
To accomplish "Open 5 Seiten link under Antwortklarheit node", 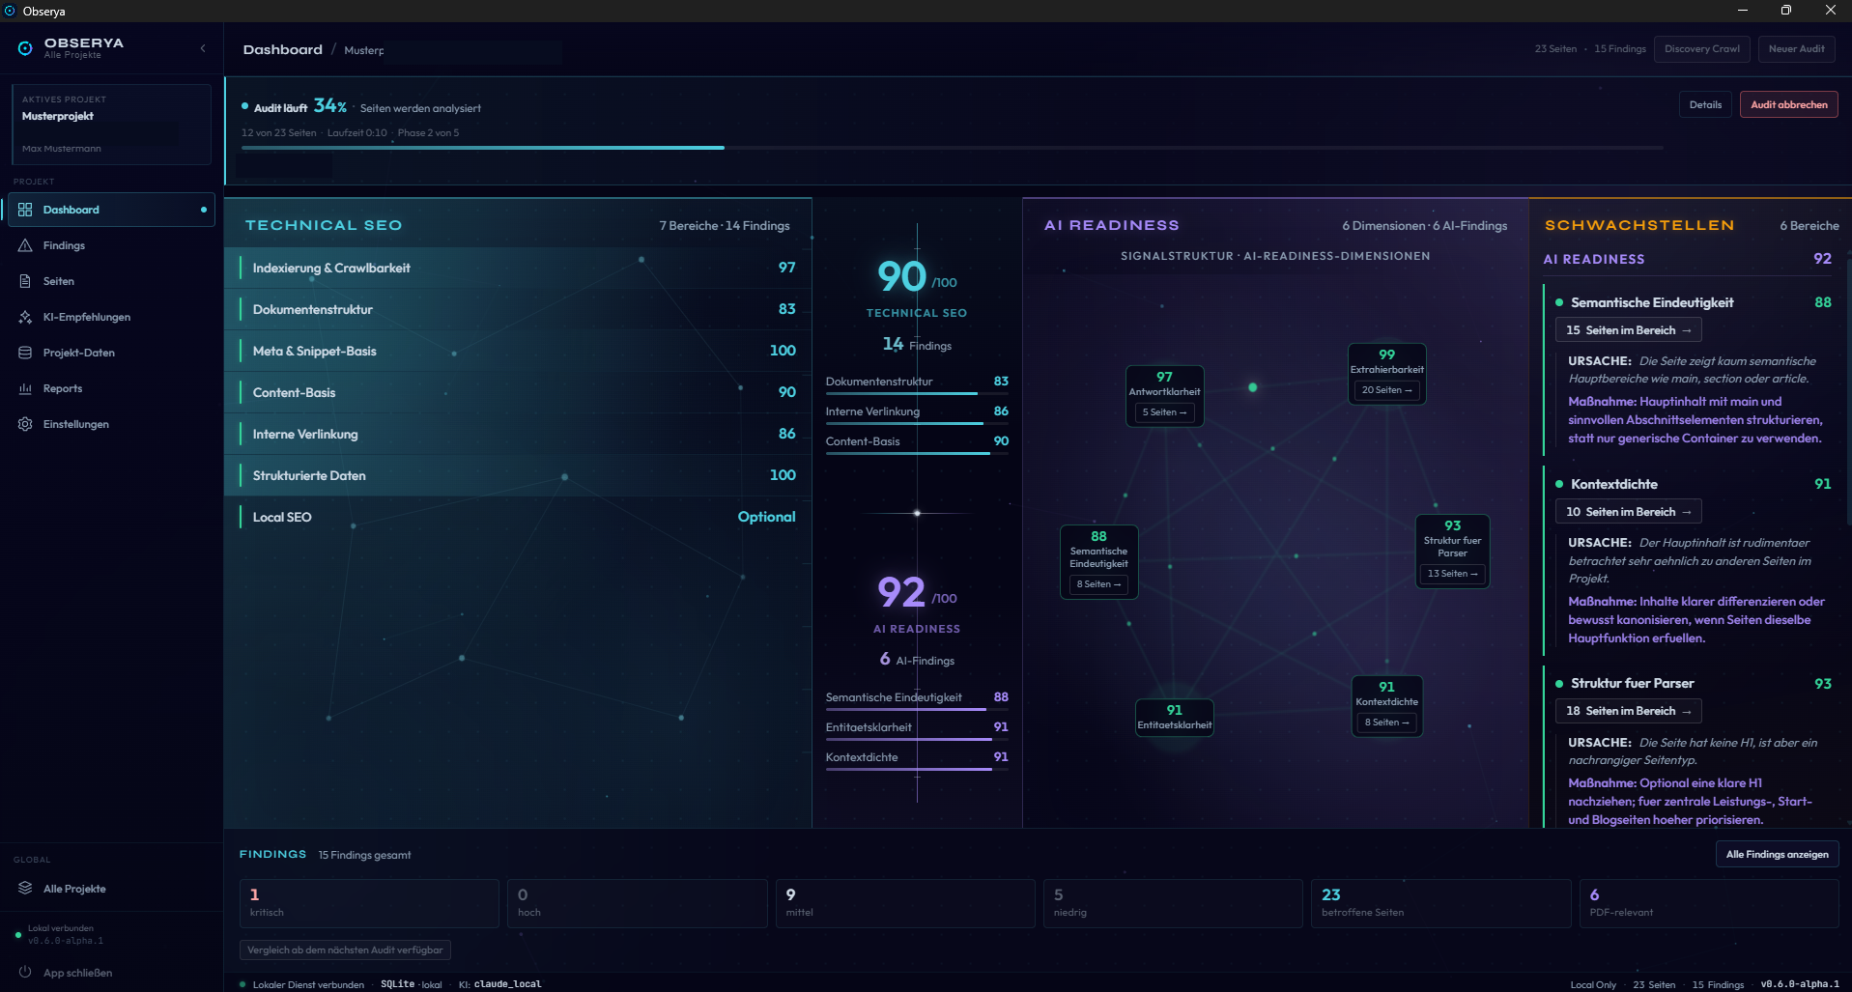I will [1164, 412].
